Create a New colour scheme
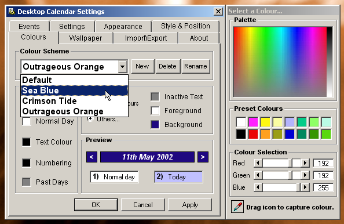Screen dimensions: 344x224 (142, 66)
